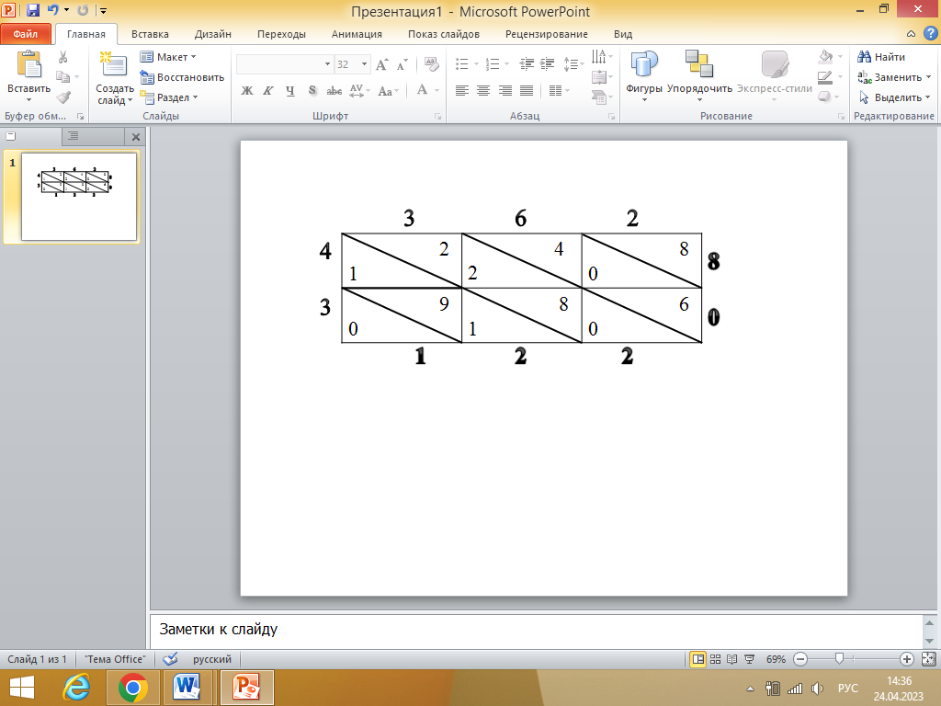Start slideshow from status bar icon
This screenshot has width=941, height=706.
tap(750, 659)
